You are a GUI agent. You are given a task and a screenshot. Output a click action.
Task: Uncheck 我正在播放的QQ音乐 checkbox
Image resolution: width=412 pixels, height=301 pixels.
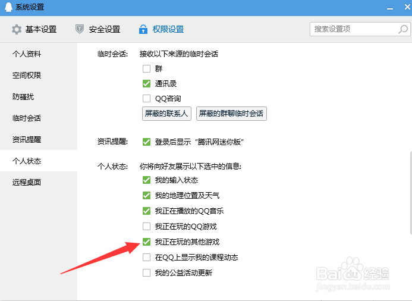(146, 211)
